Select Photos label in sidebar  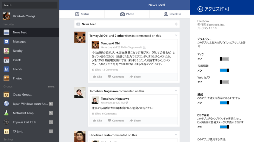click(17, 78)
